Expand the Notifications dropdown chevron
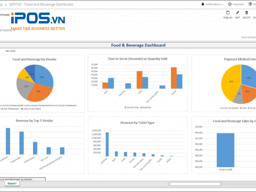 click(222, 4)
